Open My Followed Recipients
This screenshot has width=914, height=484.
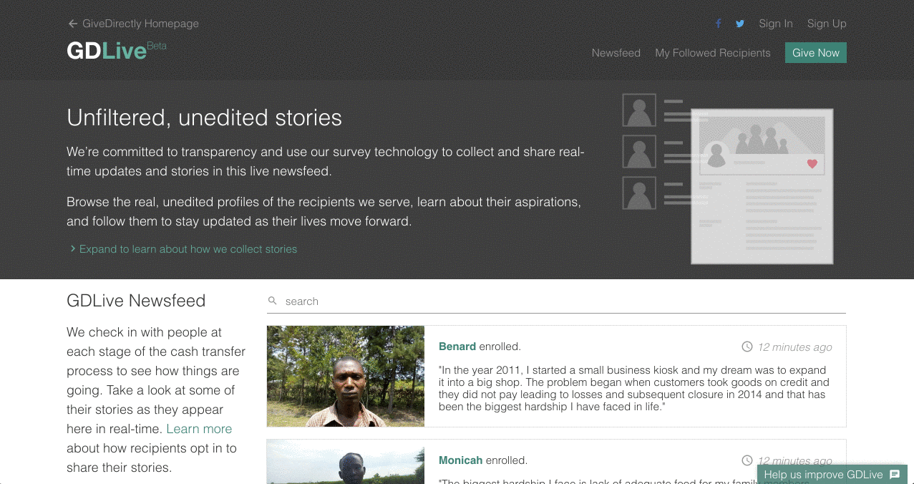pos(713,53)
